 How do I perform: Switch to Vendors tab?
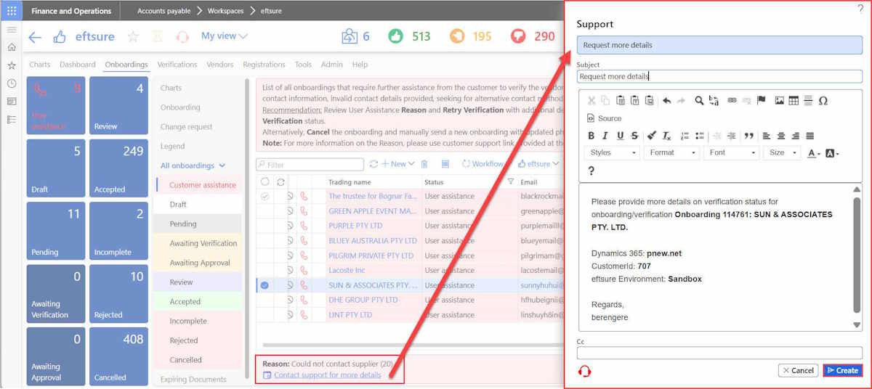click(220, 65)
